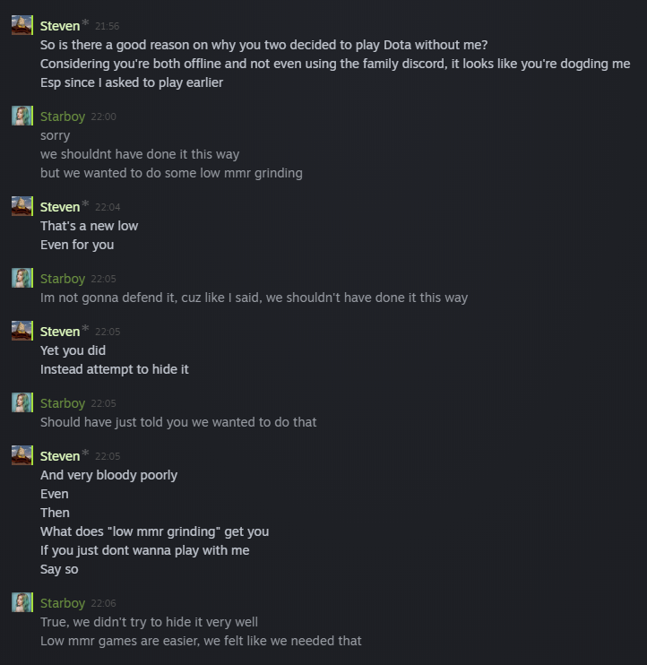This screenshot has height=665, width=647.
Task: Open Starboy's avatar next to 22:00 message
Action: (22, 116)
